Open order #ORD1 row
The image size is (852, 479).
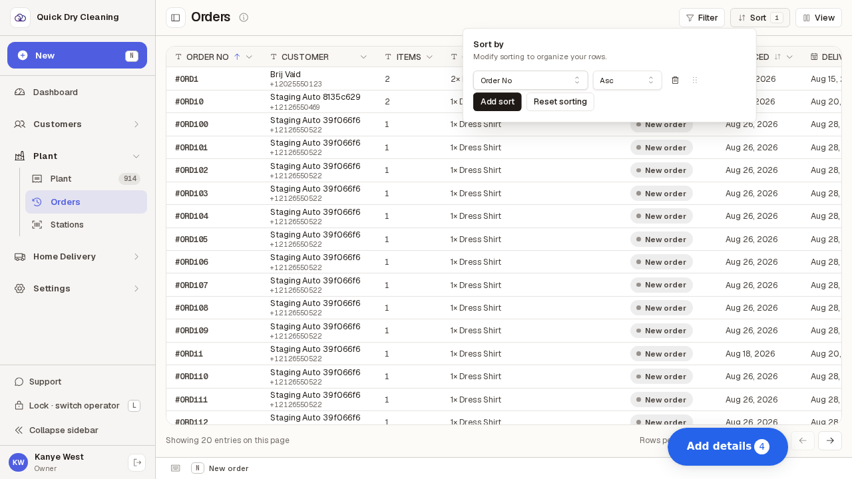[x=504, y=79]
